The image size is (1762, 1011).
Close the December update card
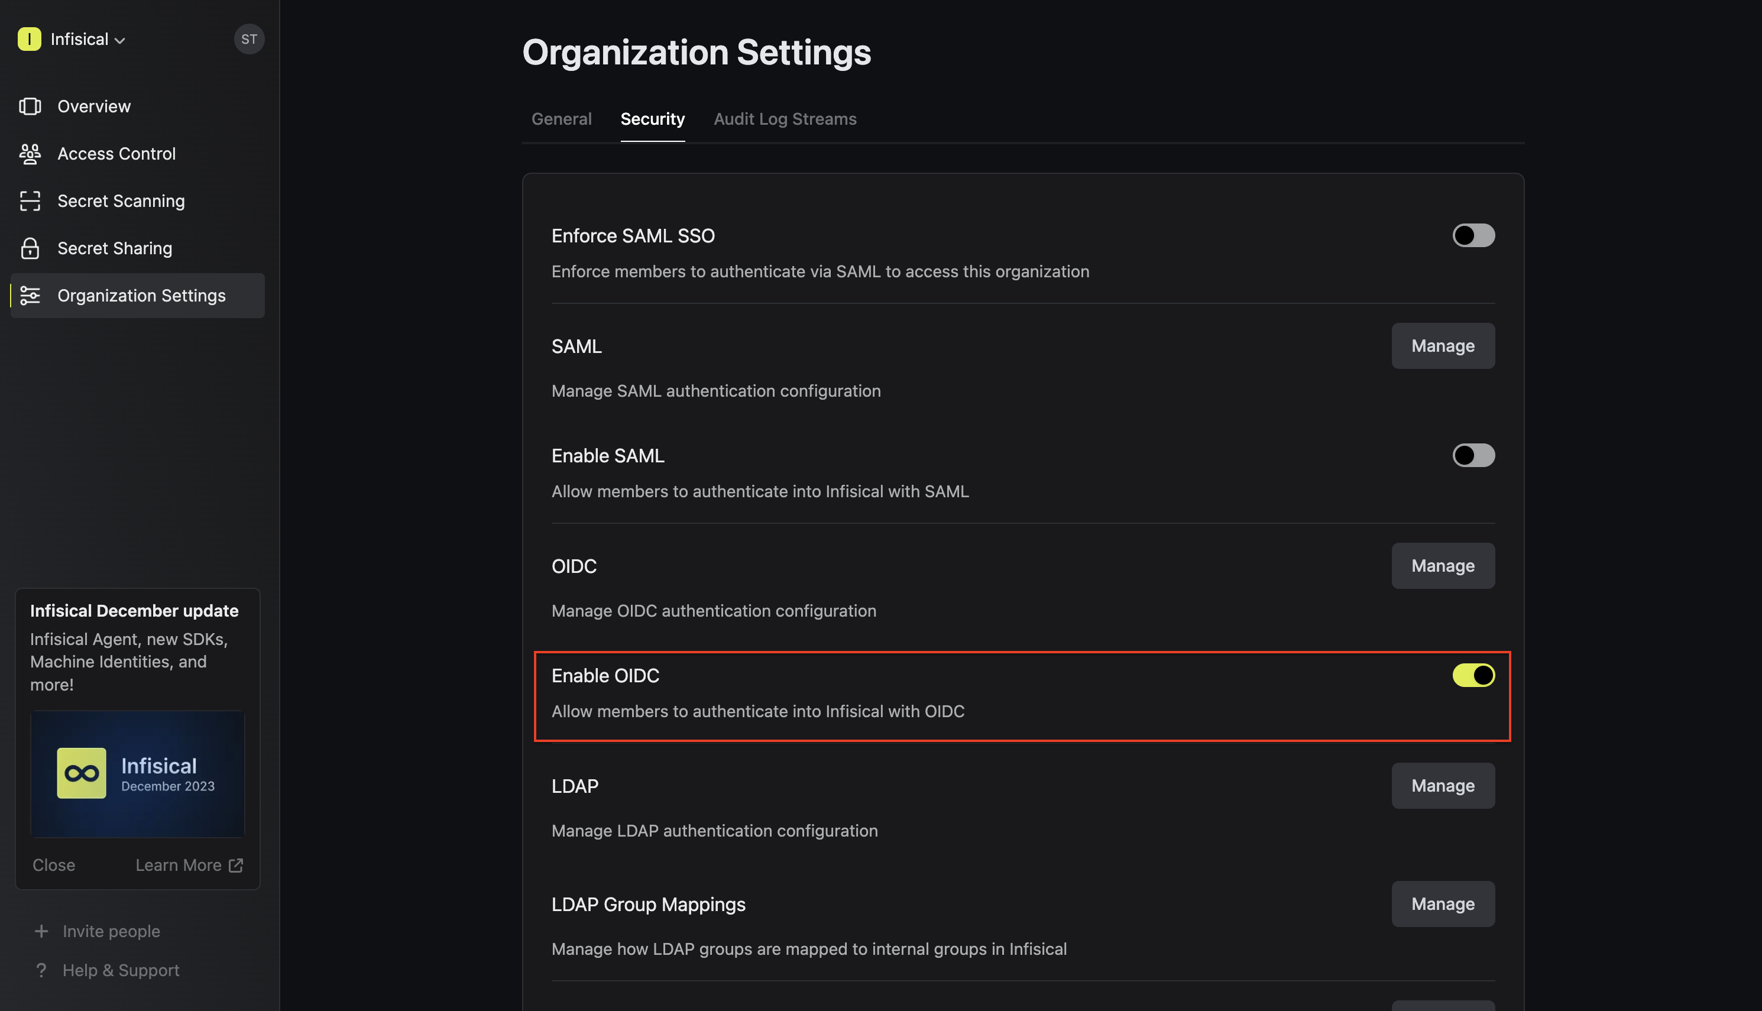[53, 864]
